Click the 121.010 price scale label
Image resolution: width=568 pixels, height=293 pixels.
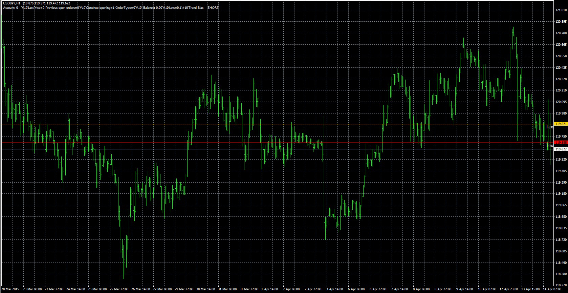(x=561, y=10)
